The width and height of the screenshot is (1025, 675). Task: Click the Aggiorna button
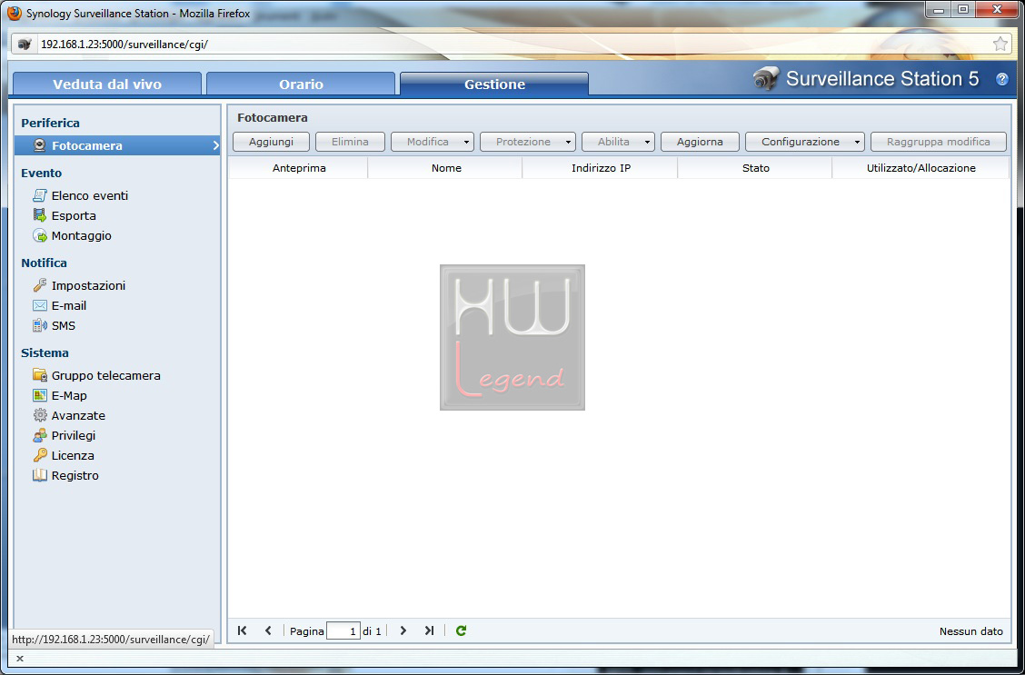[700, 142]
